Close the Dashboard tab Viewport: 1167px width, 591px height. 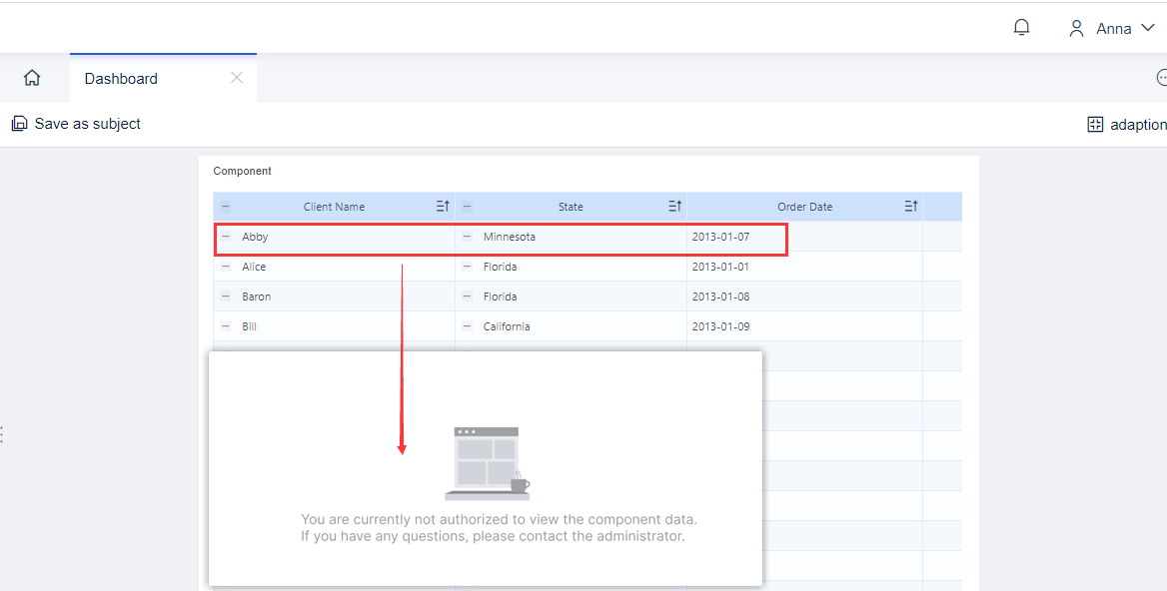(237, 77)
